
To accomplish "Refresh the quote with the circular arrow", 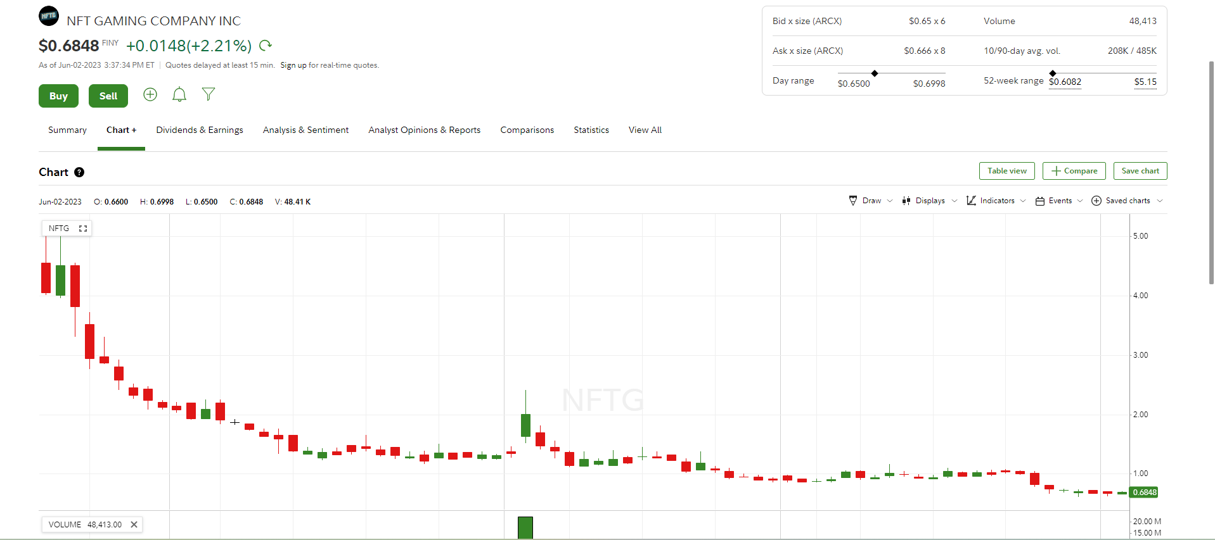I will [x=266, y=45].
